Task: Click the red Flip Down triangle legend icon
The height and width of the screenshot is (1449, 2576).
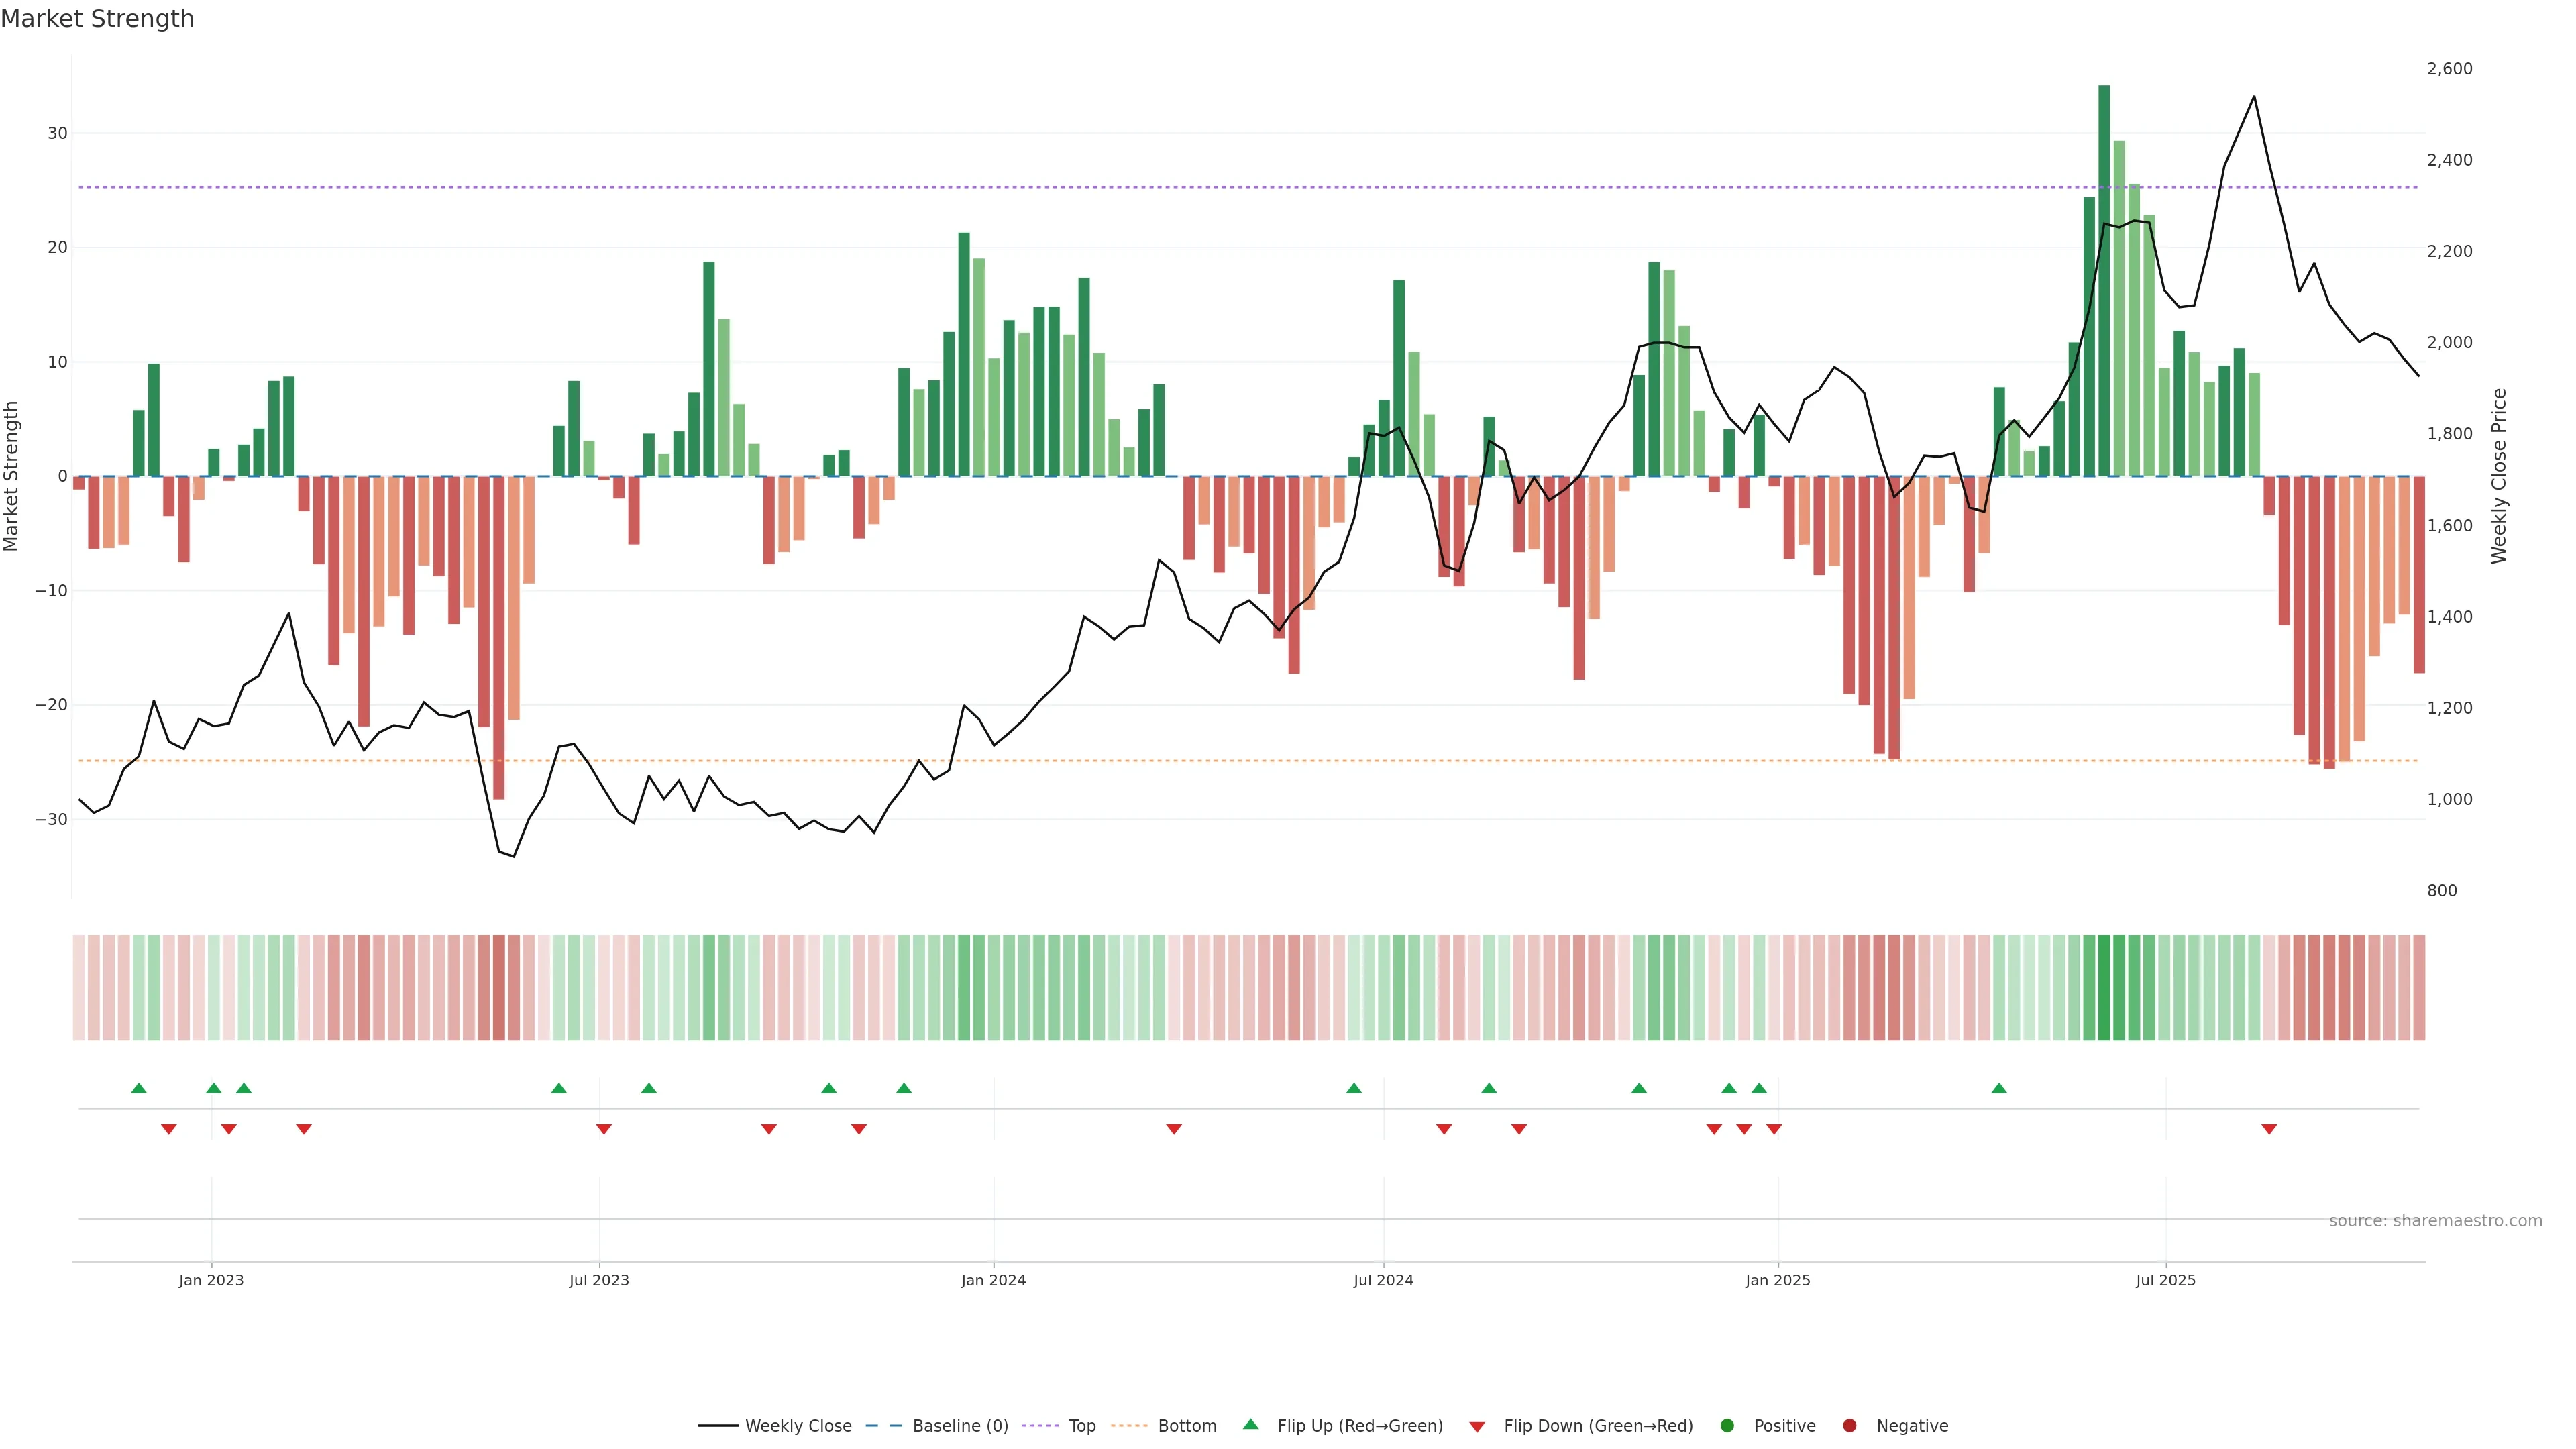Action: pos(1477,1427)
